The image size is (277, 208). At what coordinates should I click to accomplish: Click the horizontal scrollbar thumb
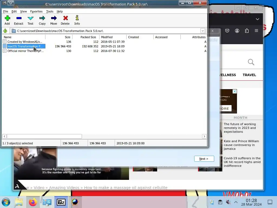(x=44, y=136)
